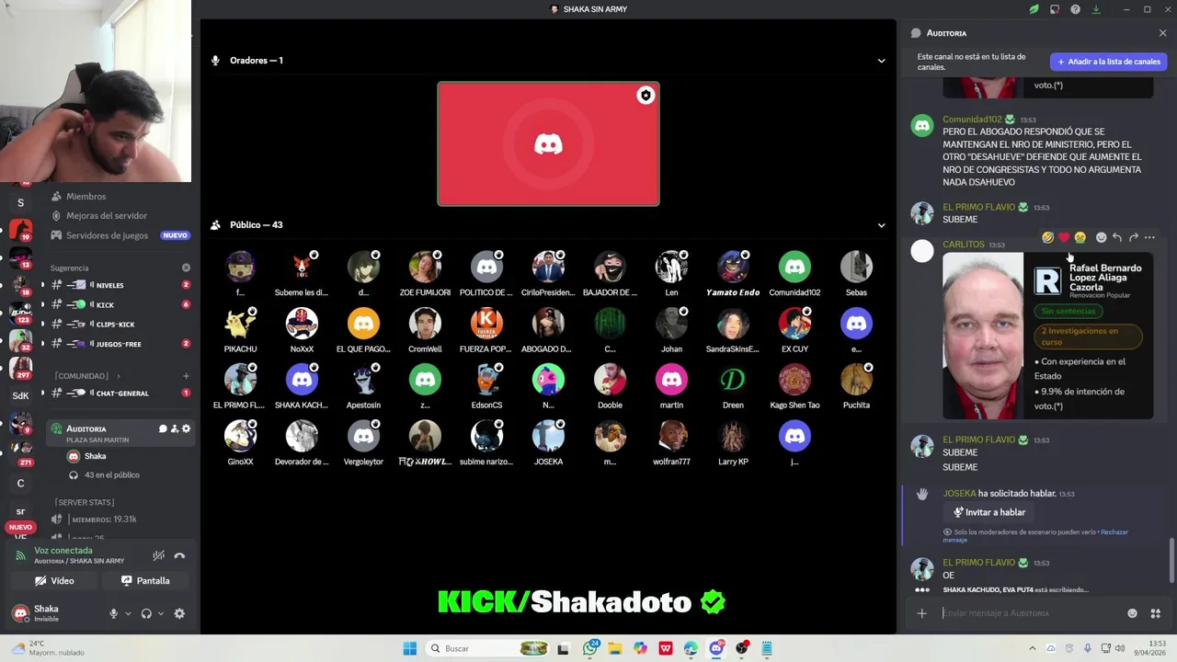Turn on camera with Vídeo button
Image resolution: width=1177 pixels, height=662 pixels.
coord(54,581)
